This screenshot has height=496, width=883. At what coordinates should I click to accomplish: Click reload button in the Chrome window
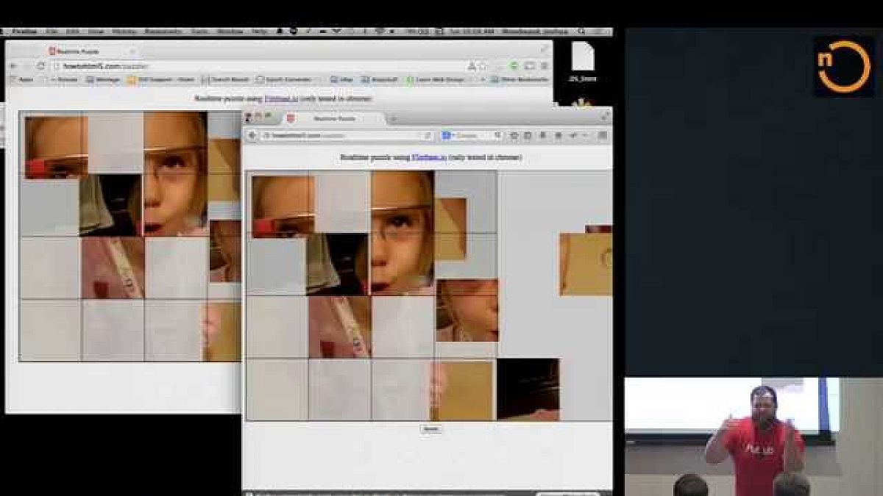(40, 66)
